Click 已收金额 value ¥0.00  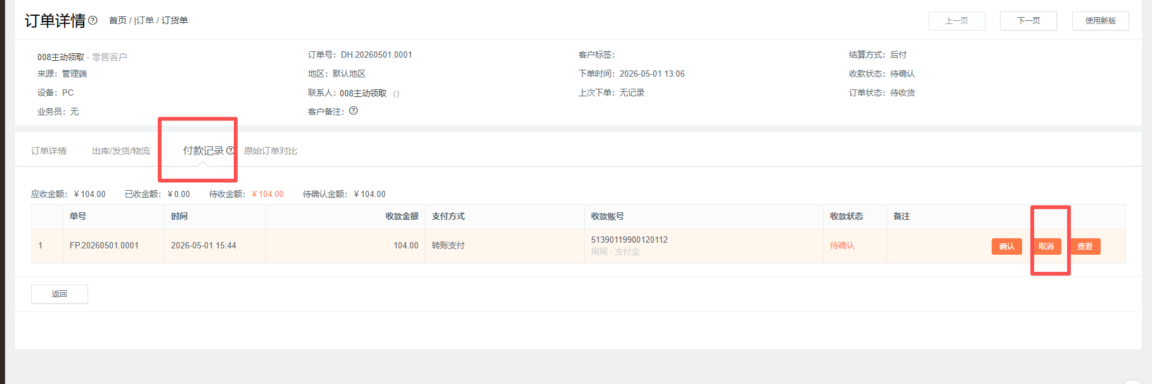pyautogui.click(x=179, y=195)
